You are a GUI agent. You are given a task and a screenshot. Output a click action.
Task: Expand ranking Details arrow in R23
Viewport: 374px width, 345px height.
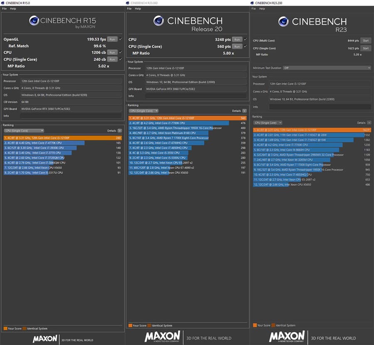(x=369, y=123)
